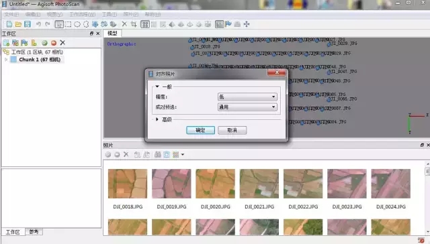
Task: Save the project with the floppy icon
Action: [x=28, y=24]
